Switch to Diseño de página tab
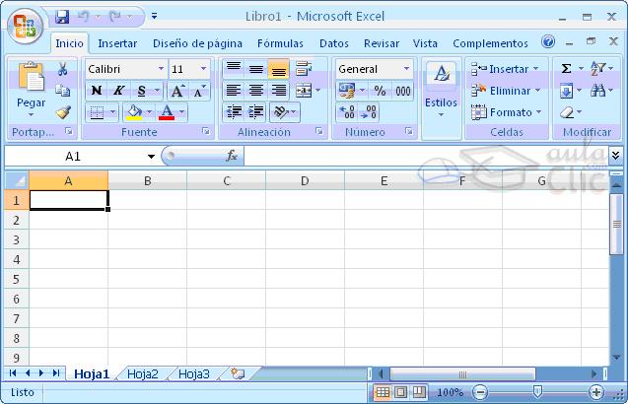628x404 pixels. tap(197, 43)
